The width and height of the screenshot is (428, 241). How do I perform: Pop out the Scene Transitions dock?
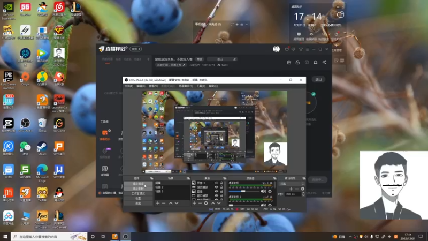tap(304, 178)
